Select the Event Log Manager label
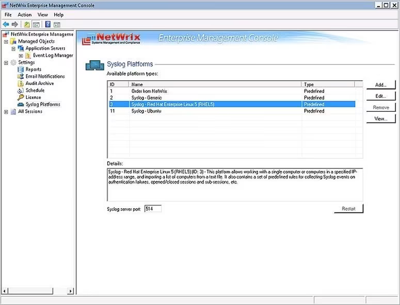Screen dimensions: 400x305 click(53, 55)
